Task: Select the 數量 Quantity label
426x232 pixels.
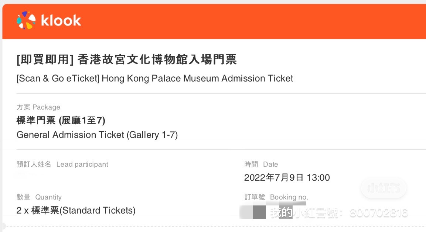Action: coord(39,197)
